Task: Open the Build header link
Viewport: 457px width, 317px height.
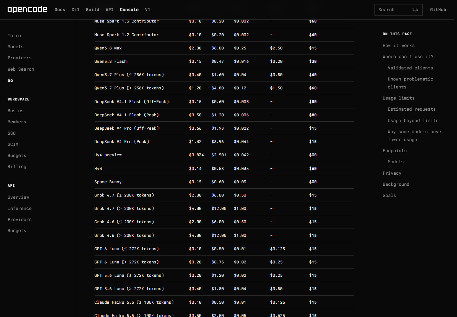Action: [x=93, y=10]
